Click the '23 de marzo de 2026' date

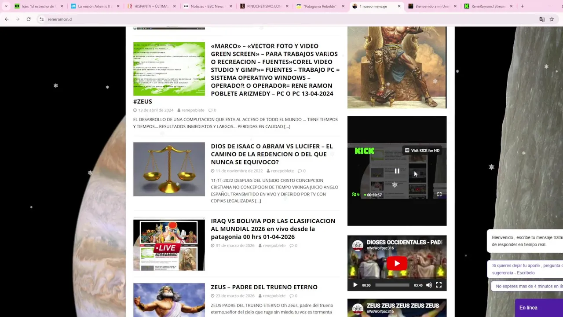[x=235, y=296]
